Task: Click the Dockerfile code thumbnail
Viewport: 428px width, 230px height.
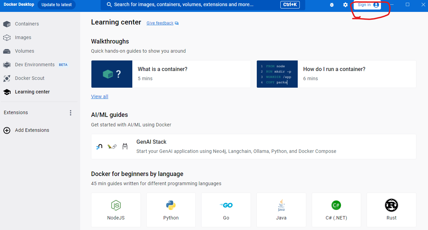Action: (x=277, y=74)
